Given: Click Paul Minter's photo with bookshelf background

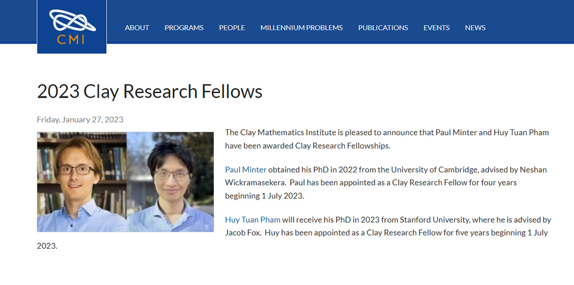Looking at the screenshot, I should pos(82,182).
